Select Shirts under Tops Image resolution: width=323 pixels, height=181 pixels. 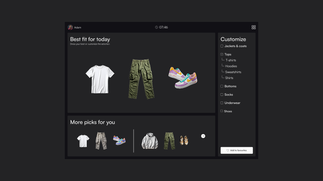[x=229, y=78]
